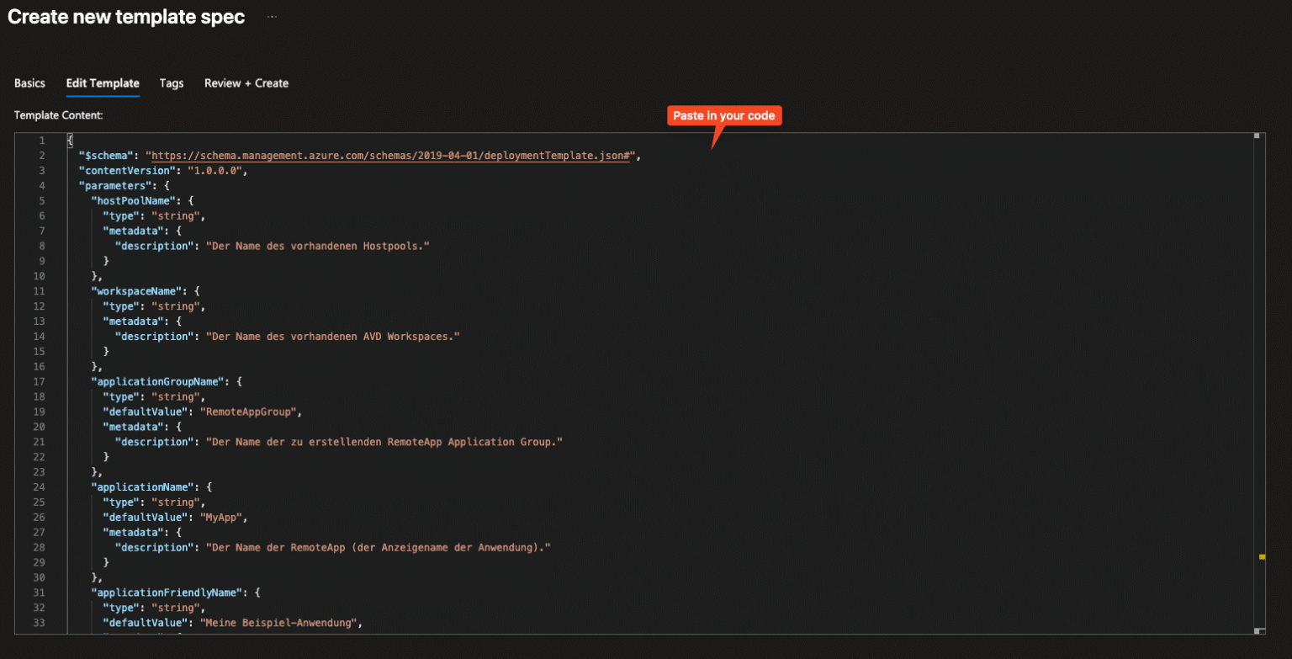Image resolution: width=1292 pixels, height=659 pixels.
Task: Switch to the Tags tab
Action: coord(172,83)
